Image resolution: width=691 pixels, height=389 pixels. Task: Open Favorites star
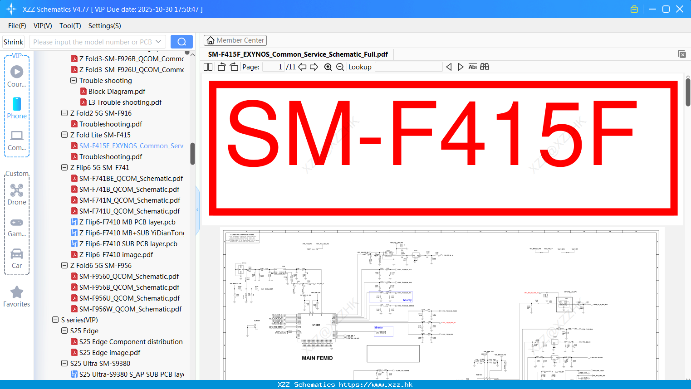pos(17,297)
